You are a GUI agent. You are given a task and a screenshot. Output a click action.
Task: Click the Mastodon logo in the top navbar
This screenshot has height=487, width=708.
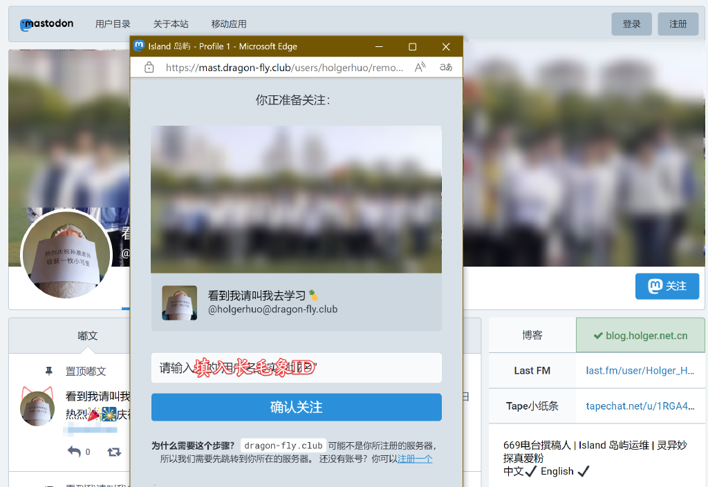pos(46,23)
